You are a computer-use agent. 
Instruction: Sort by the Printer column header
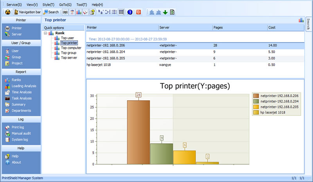122,27
